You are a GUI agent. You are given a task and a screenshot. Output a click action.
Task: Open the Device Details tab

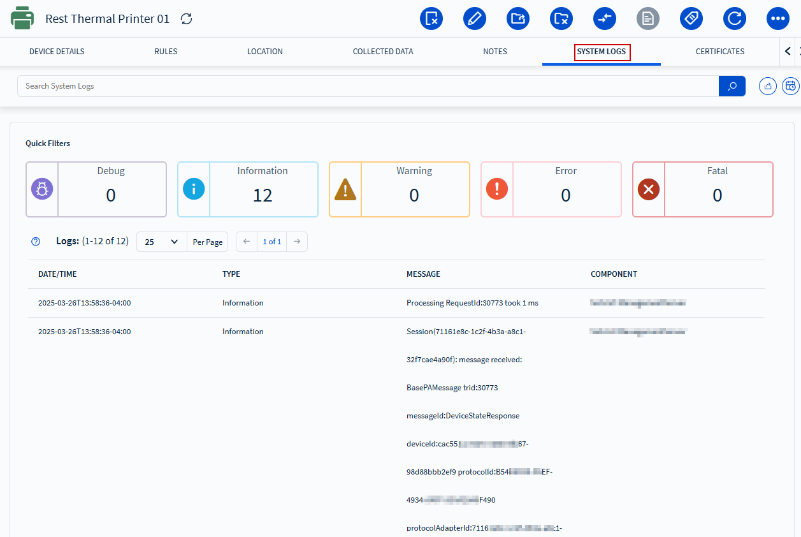tap(57, 52)
